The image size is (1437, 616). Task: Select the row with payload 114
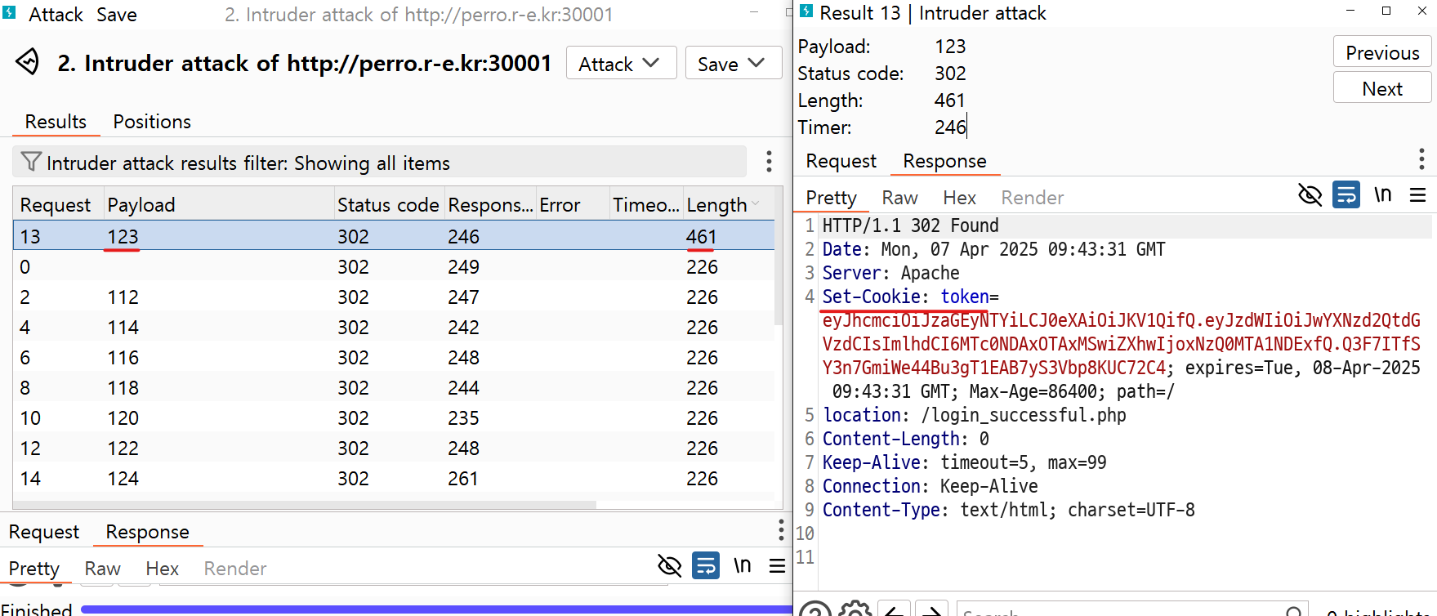coord(394,327)
